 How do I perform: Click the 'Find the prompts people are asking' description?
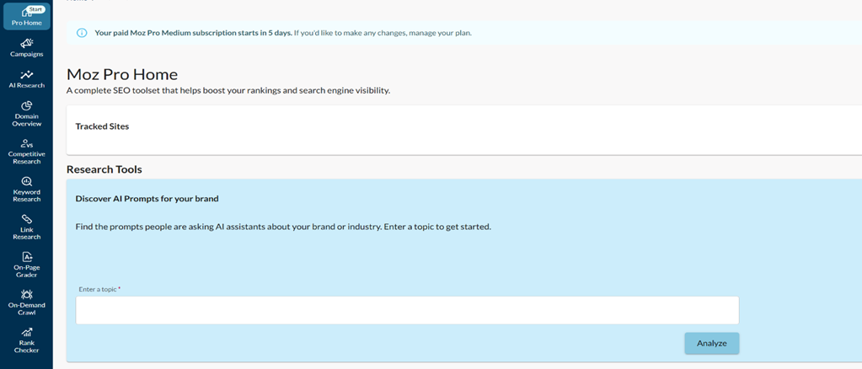point(282,227)
